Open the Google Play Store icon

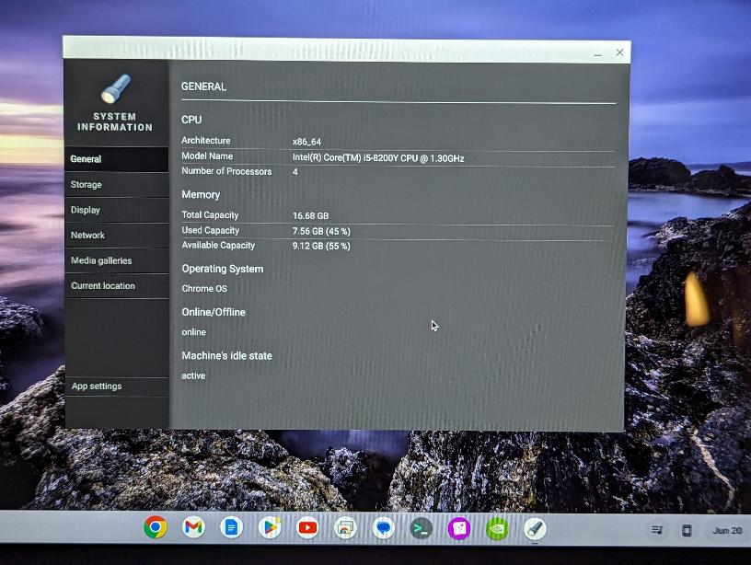coord(270,527)
